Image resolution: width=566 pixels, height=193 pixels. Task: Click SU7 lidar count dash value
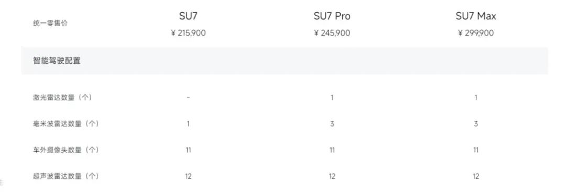189,98
